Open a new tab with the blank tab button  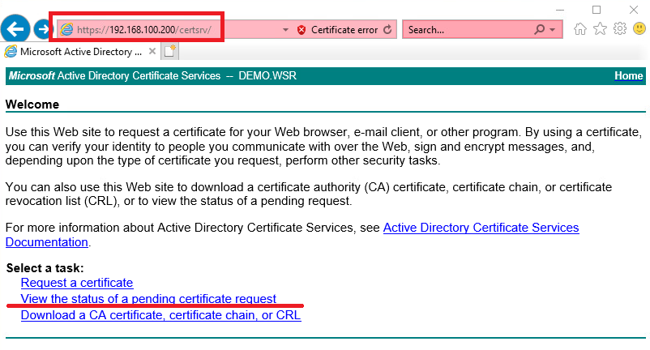[170, 51]
